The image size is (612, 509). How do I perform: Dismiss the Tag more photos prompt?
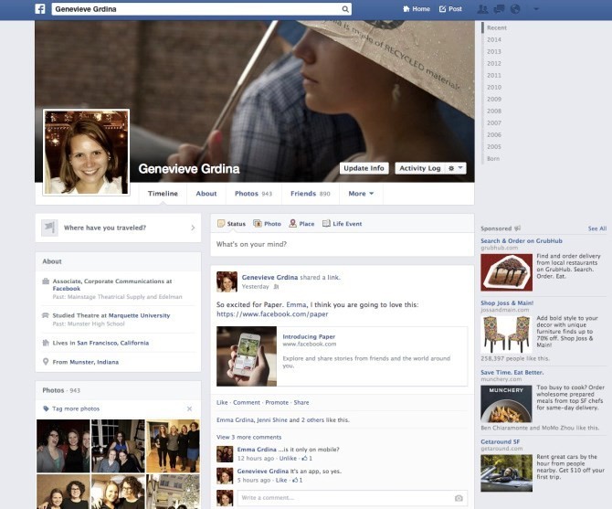tap(189, 408)
